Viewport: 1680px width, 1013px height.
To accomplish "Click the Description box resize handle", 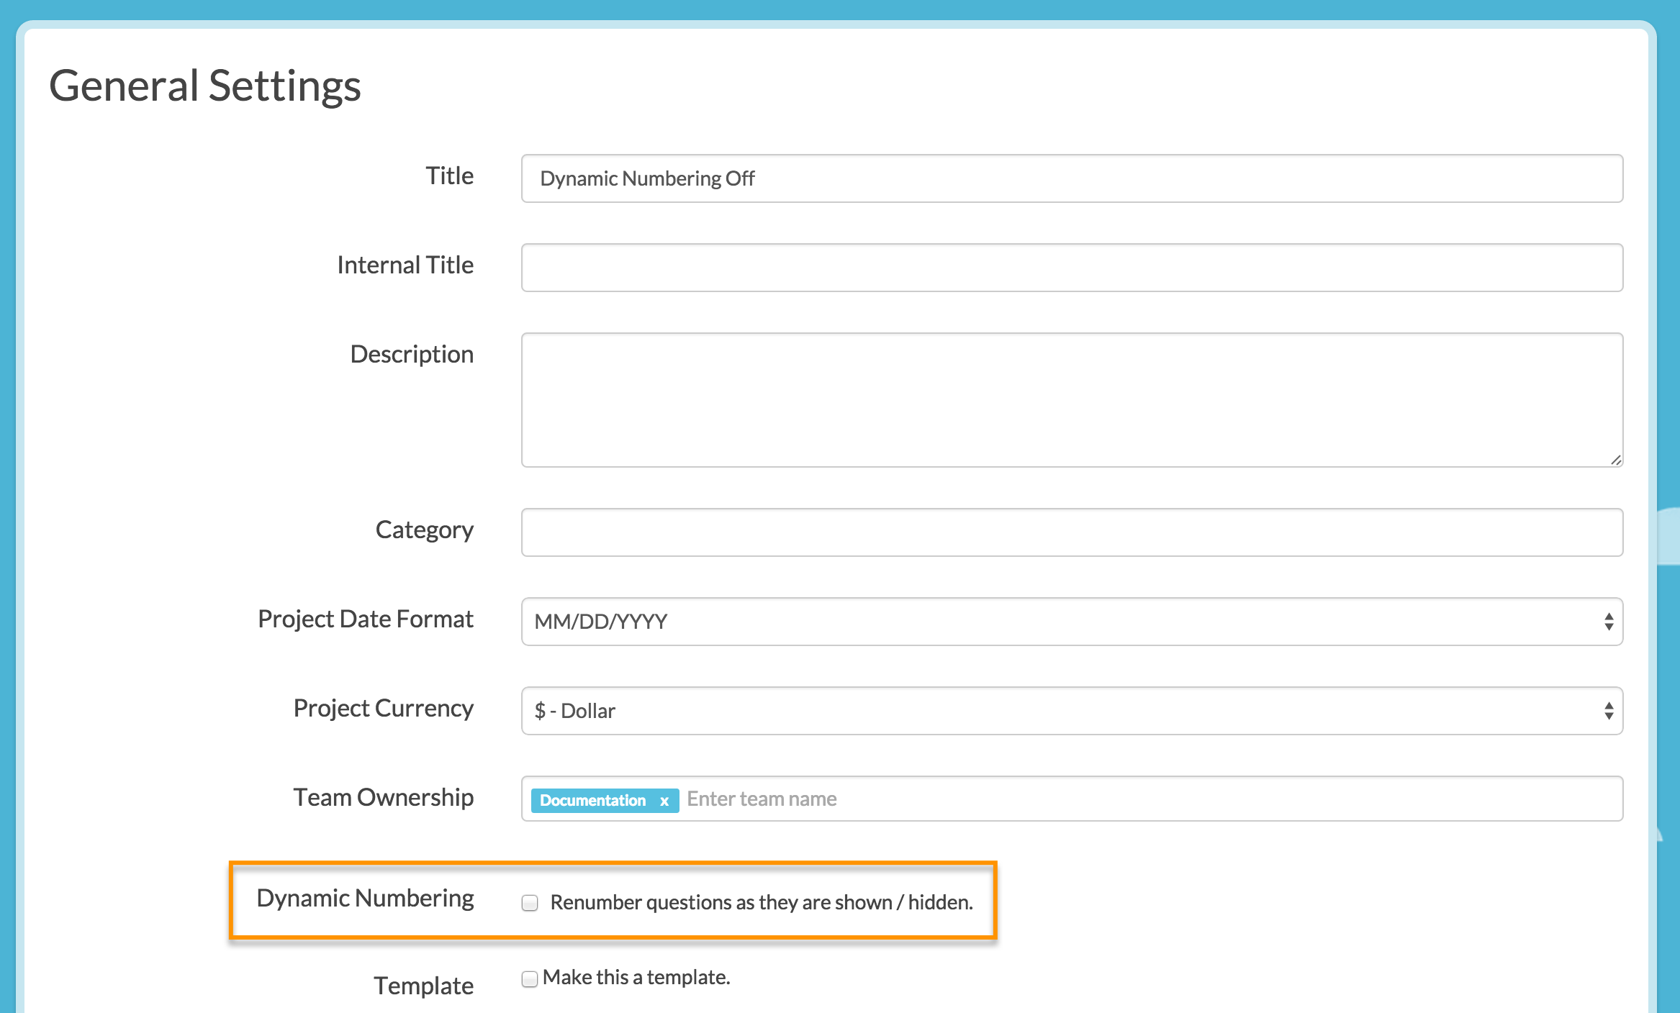I will pyautogui.click(x=1615, y=460).
